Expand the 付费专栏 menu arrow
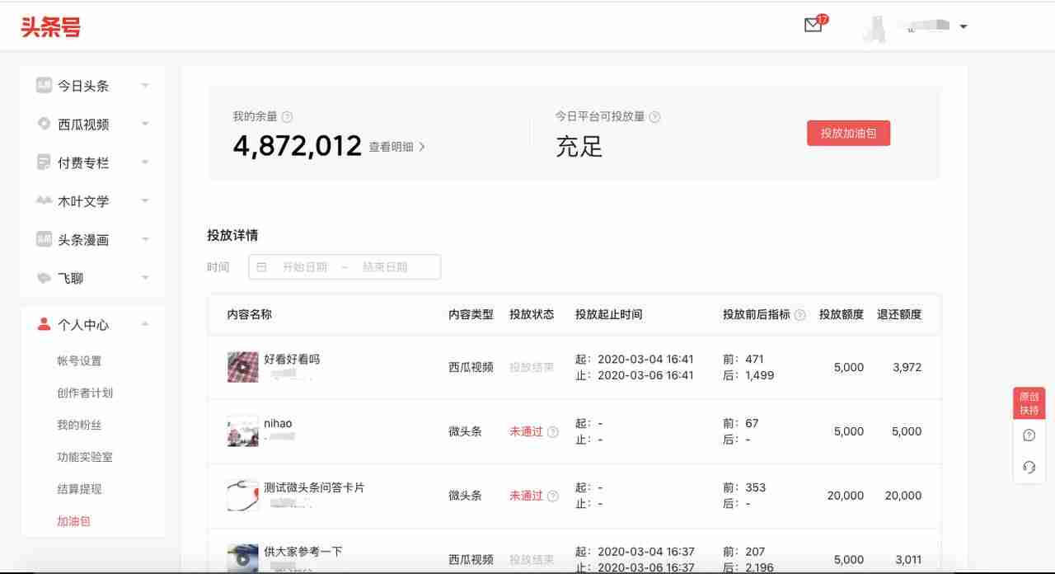This screenshot has height=574, width=1055. click(145, 162)
